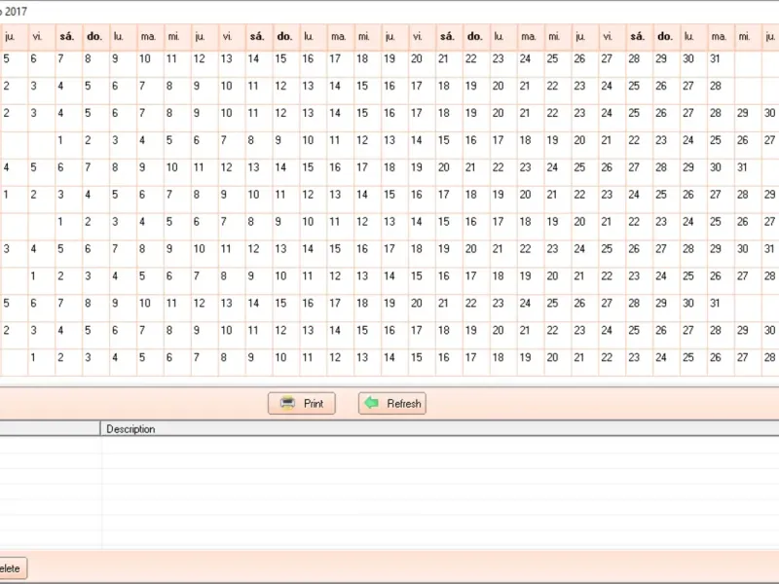Screen dimensions: 779x584
Task: Select day 17 in the top calendar row
Action: (x=335, y=58)
